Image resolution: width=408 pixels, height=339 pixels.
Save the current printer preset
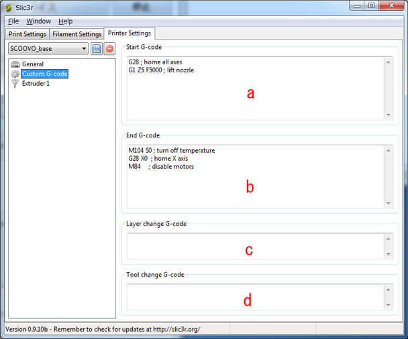point(97,49)
